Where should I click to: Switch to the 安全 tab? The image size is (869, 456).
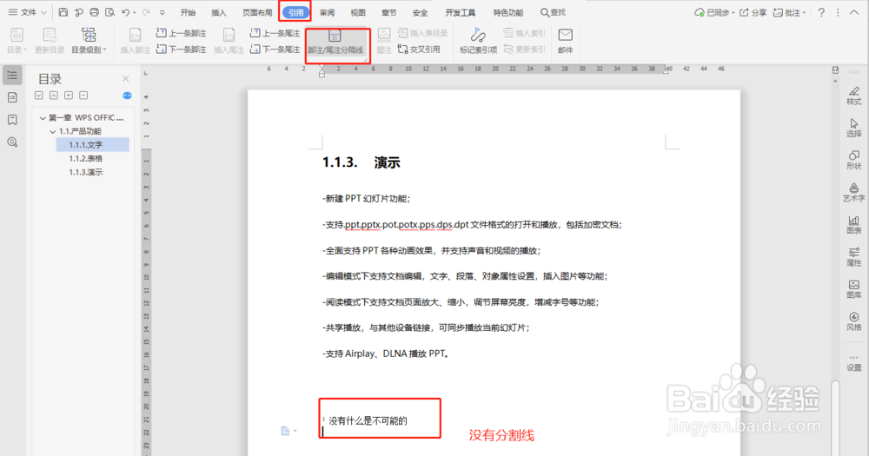click(x=420, y=12)
